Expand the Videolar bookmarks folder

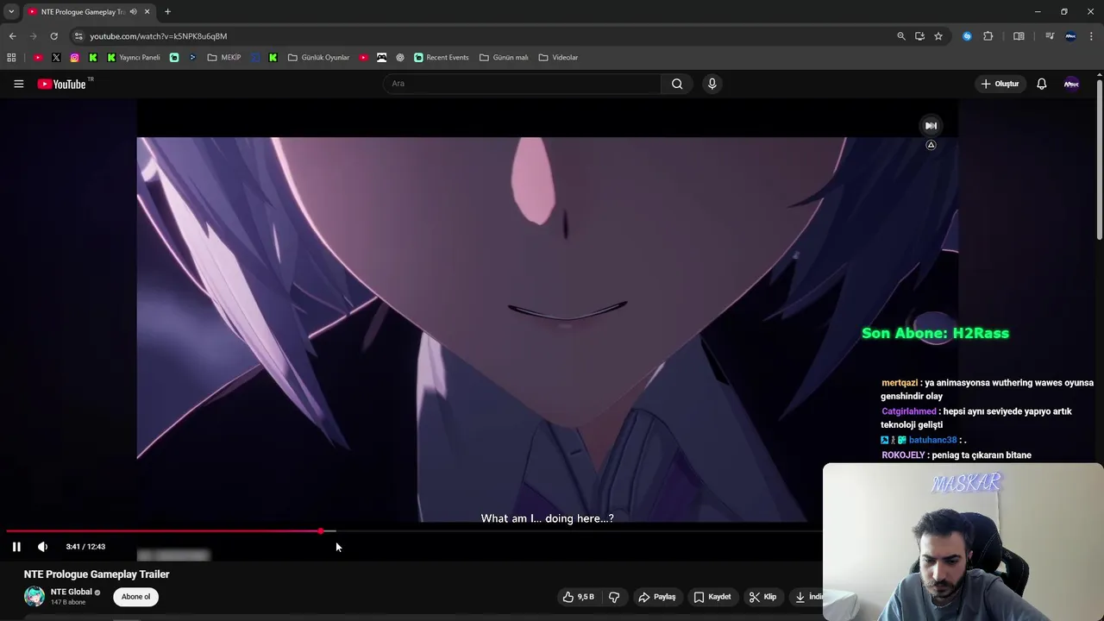tap(558, 58)
